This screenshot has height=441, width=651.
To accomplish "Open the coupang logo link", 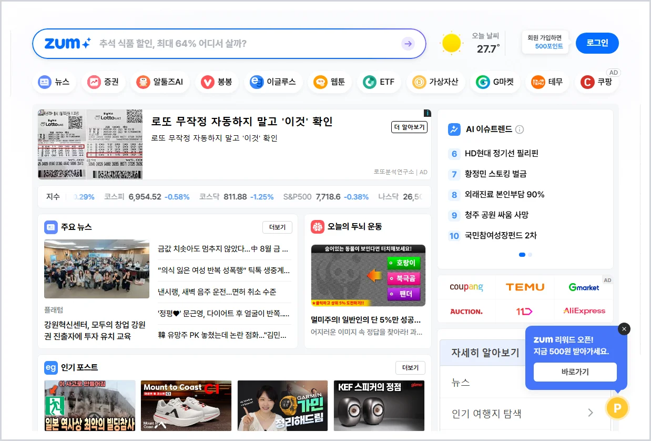I will click(466, 287).
